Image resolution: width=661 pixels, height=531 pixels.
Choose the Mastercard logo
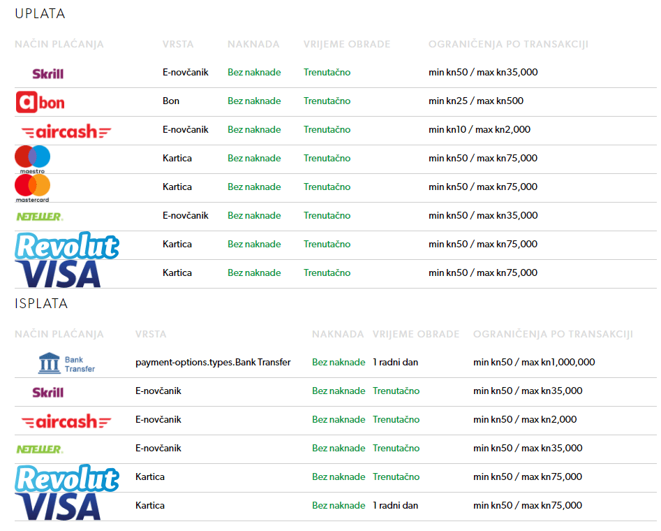point(33,188)
